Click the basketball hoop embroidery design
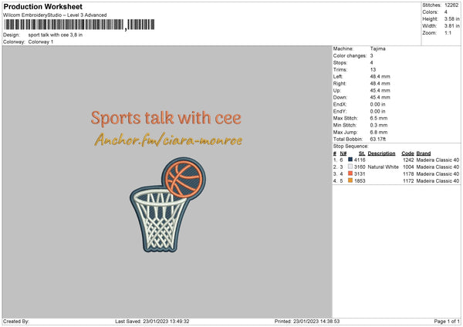463x327 pixels. click(167, 205)
